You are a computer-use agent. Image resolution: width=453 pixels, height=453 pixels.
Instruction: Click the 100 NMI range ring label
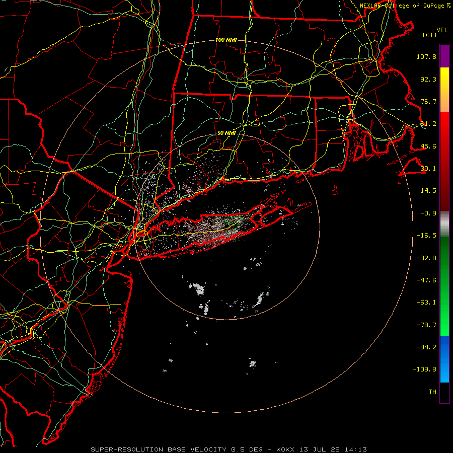[226, 40]
